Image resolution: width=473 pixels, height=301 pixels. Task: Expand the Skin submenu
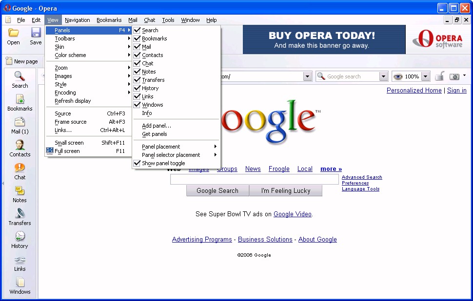(x=88, y=47)
